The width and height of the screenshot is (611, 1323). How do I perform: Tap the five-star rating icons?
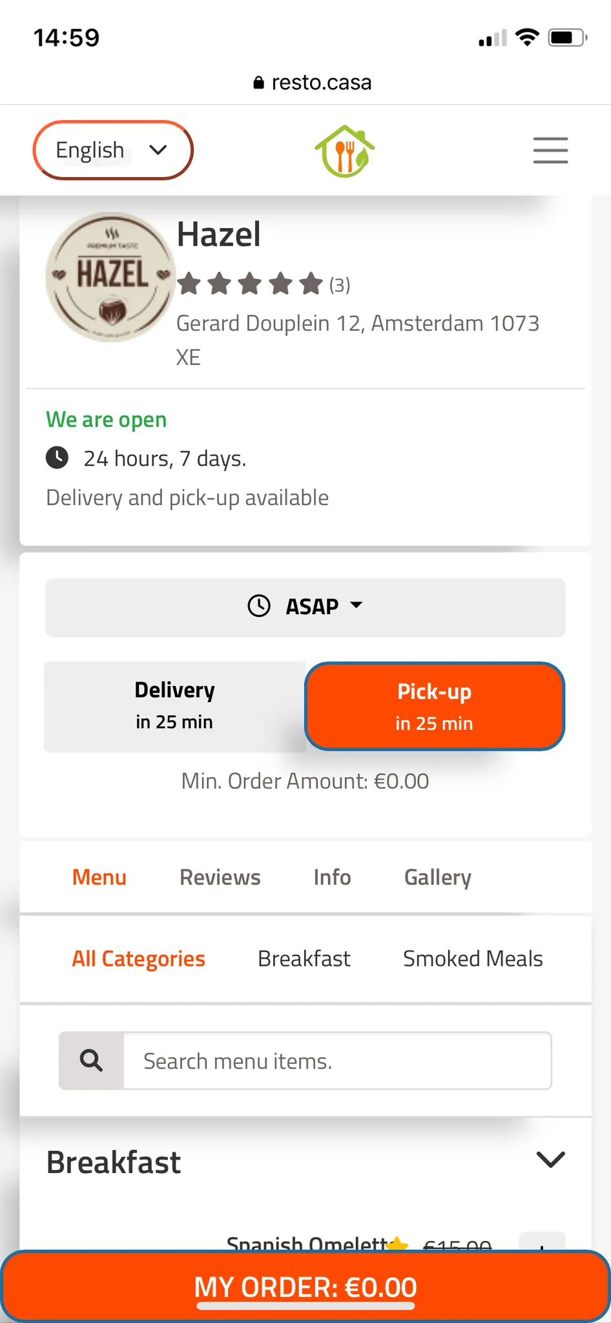pos(249,284)
